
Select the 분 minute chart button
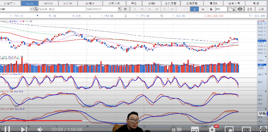click(x=125, y=9)
